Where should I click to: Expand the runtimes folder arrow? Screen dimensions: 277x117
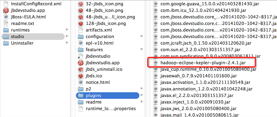tap(67, 30)
